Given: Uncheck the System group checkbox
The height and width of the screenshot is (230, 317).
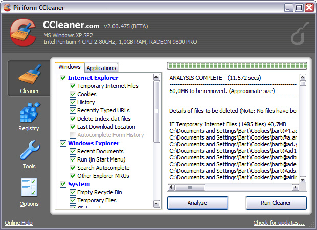Looking at the screenshot, I should [x=63, y=184].
